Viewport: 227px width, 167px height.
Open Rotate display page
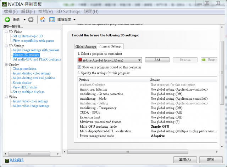click(x=22, y=83)
